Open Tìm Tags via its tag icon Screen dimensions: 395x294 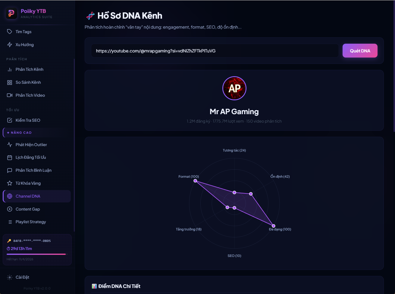pos(10,32)
